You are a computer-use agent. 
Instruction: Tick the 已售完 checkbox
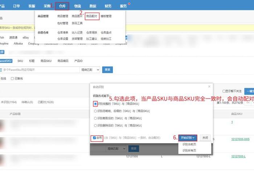pyautogui.click(x=12, y=79)
